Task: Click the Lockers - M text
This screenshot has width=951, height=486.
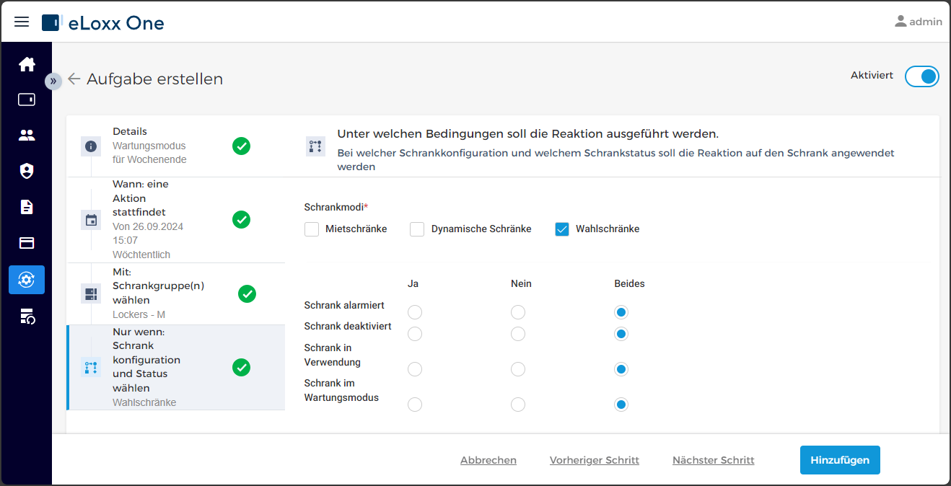Action: click(x=139, y=314)
